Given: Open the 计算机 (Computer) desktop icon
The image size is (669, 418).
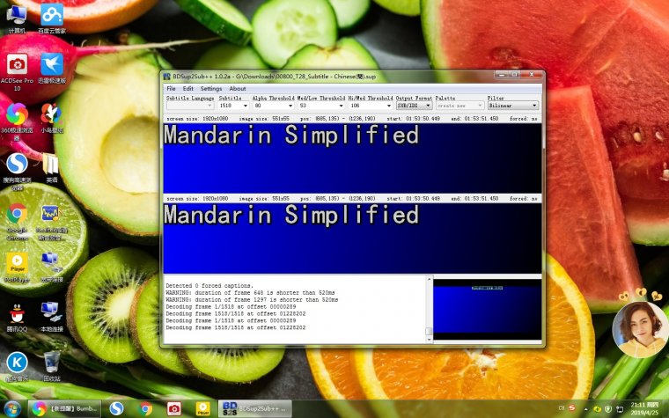Looking at the screenshot, I should click(17, 18).
